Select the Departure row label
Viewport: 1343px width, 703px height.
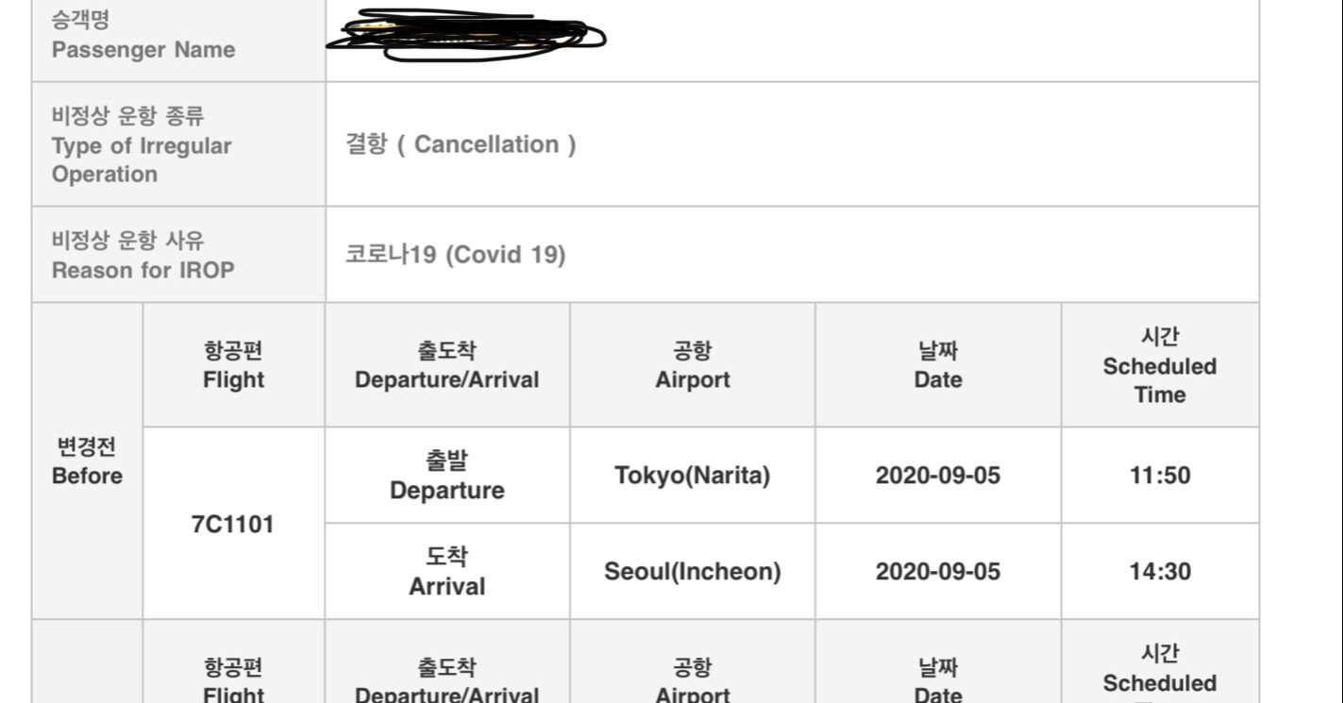(x=447, y=476)
